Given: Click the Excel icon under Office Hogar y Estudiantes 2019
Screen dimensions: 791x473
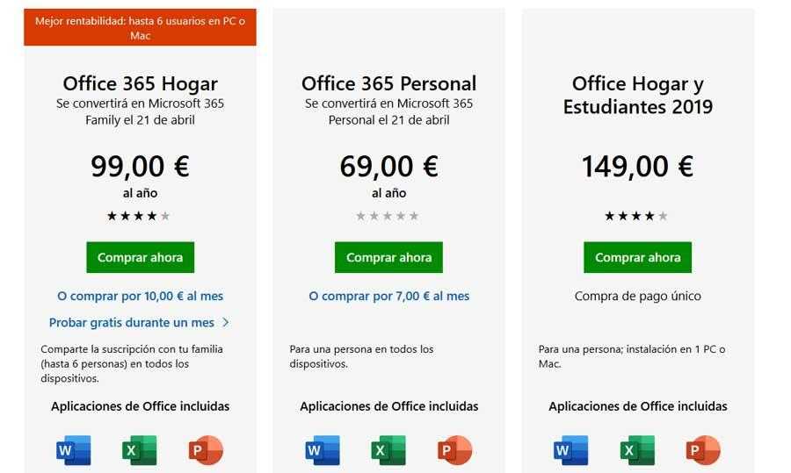Looking at the screenshot, I should click(637, 450).
